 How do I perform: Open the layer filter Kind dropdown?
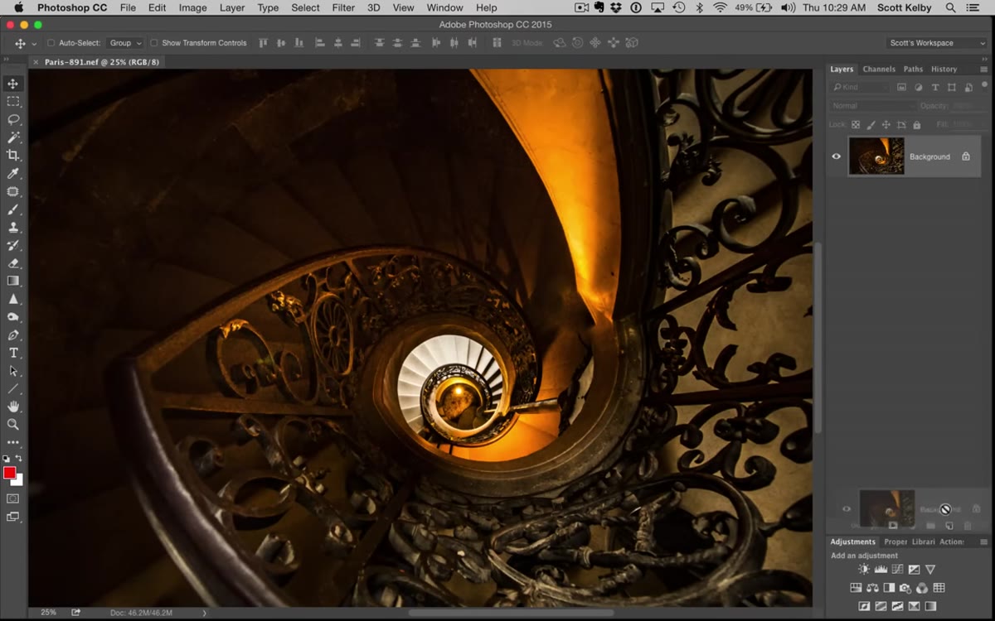[861, 87]
